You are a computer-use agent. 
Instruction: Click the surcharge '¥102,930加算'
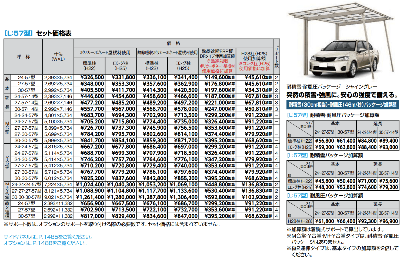[257, 197]
